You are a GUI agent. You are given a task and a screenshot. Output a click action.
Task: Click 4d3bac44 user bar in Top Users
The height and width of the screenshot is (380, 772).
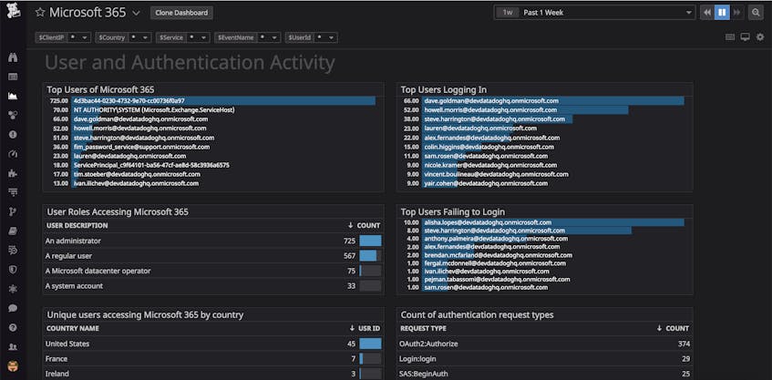coord(223,100)
